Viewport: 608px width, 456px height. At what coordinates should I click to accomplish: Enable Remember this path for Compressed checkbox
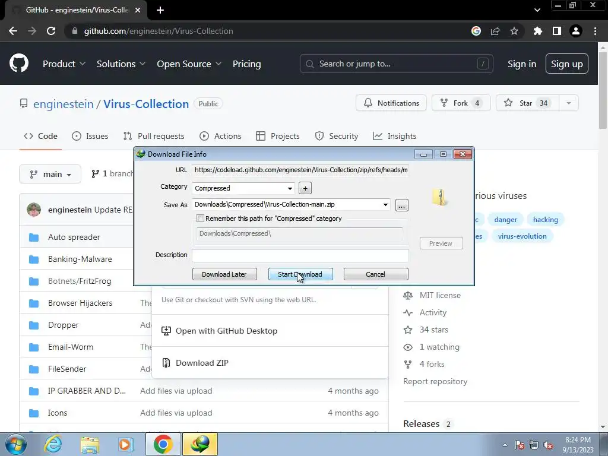[201, 218]
